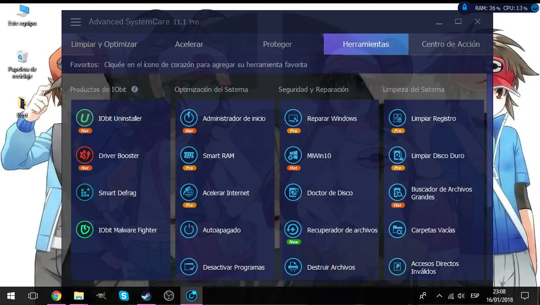Click the New badge under Recuperador de archivos
This screenshot has height=305, width=540.
tap(294, 242)
